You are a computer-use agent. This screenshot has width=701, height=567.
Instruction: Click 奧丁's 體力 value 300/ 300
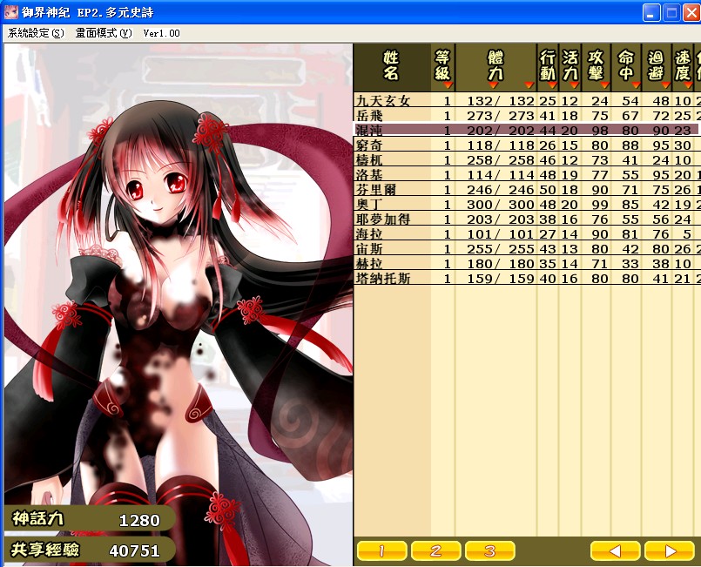coord(500,205)
